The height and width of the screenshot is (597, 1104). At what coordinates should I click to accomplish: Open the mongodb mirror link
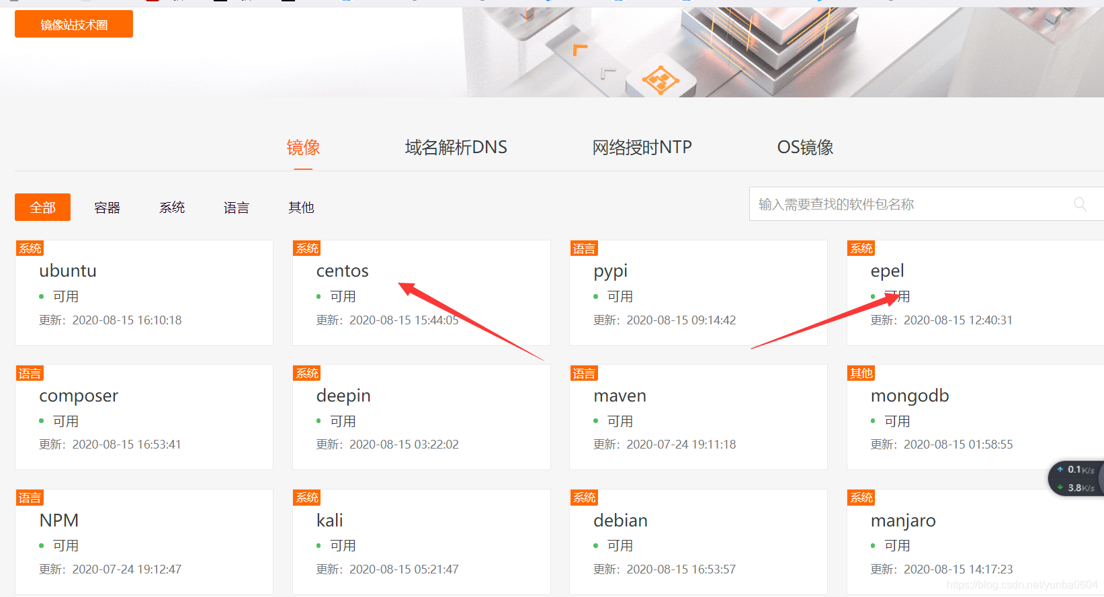tap(910, 396)
